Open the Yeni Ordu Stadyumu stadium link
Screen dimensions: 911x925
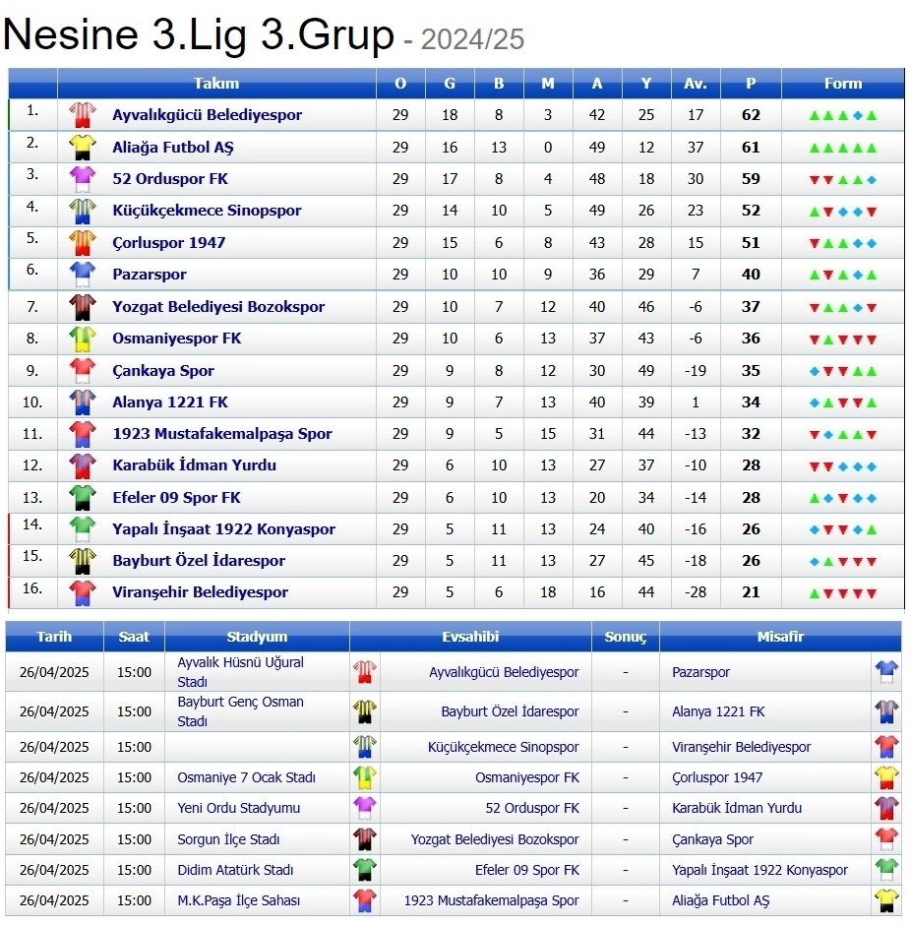239,808
